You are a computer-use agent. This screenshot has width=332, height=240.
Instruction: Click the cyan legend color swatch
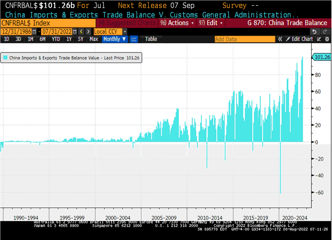pos(5,58)
